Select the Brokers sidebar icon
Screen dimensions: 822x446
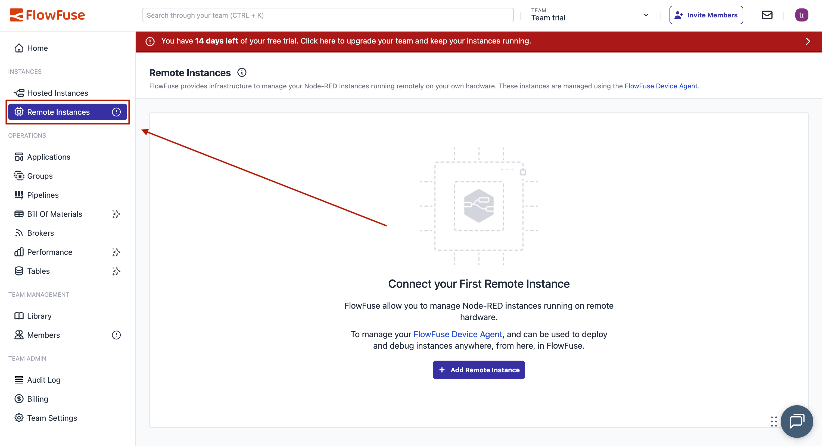pyautogui.click(x=19, y=233)
